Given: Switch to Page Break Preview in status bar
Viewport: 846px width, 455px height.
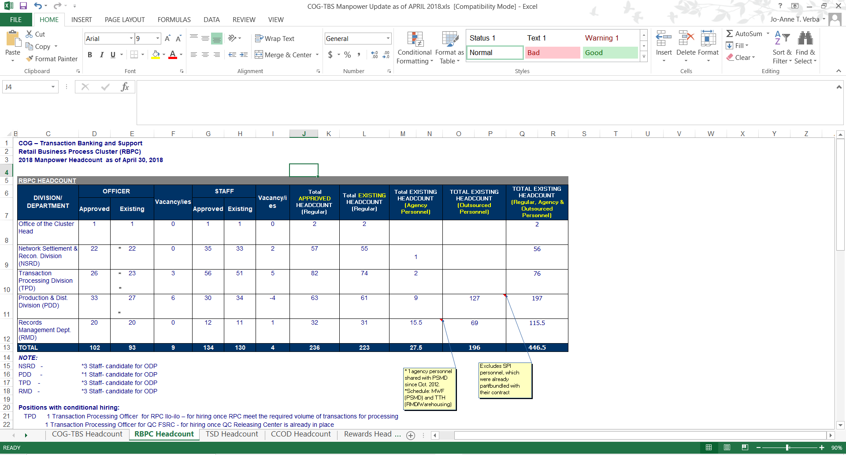Looking at the screenshot, I should point(745,448).
